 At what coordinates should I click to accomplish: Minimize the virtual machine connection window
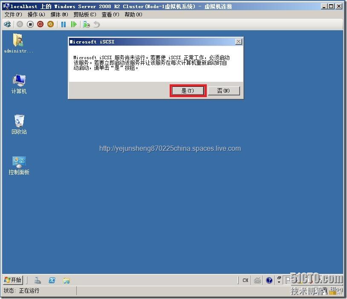[x=324, y=6]
